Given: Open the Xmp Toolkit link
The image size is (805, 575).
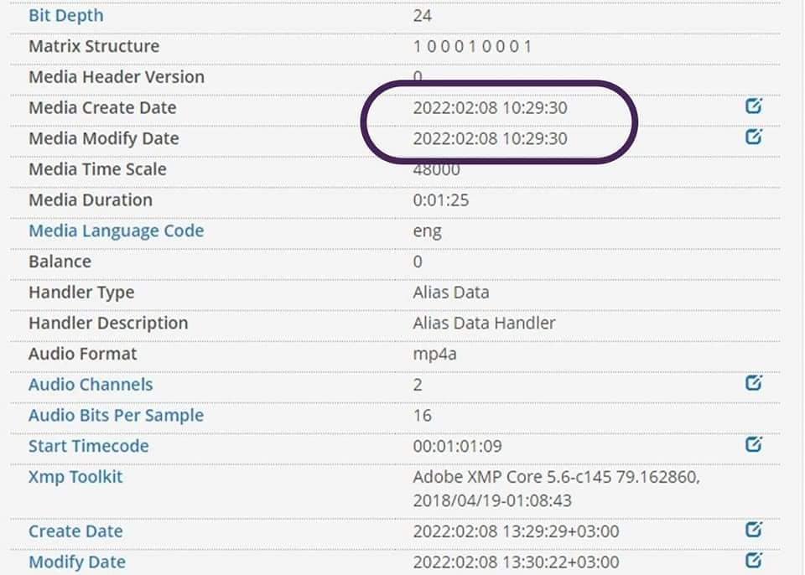Looking at the screenshot, I should click(x=75, y=477).
